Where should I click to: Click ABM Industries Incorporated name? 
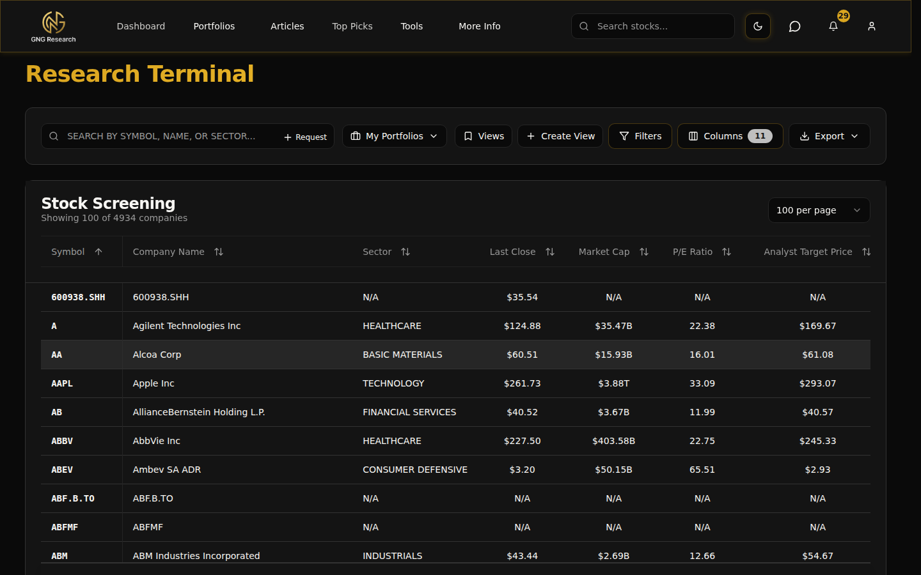[x=196, y=556]
